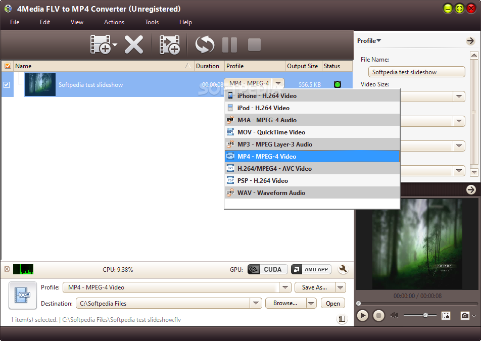Click the Add Profile toolbar icon
Viewport: 481px width, 341px height.
tap(170, 45)
